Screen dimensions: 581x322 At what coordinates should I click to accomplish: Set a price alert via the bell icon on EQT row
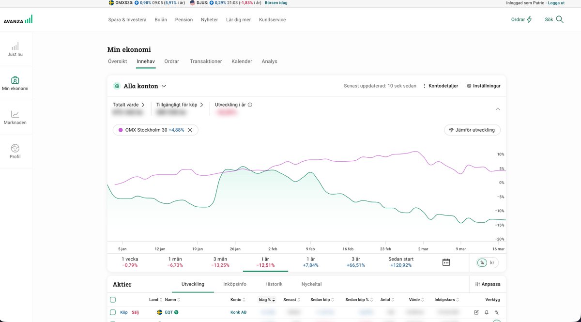point(486,312)
